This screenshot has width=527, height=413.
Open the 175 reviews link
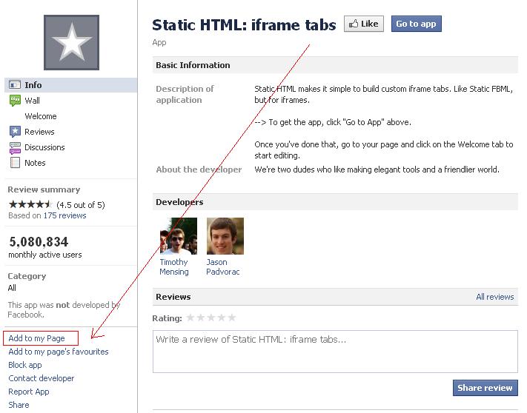click(64, 215)
